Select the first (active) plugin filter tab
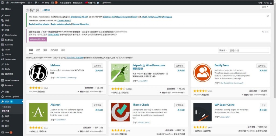 pyautogui.click(x=31, y=50)
